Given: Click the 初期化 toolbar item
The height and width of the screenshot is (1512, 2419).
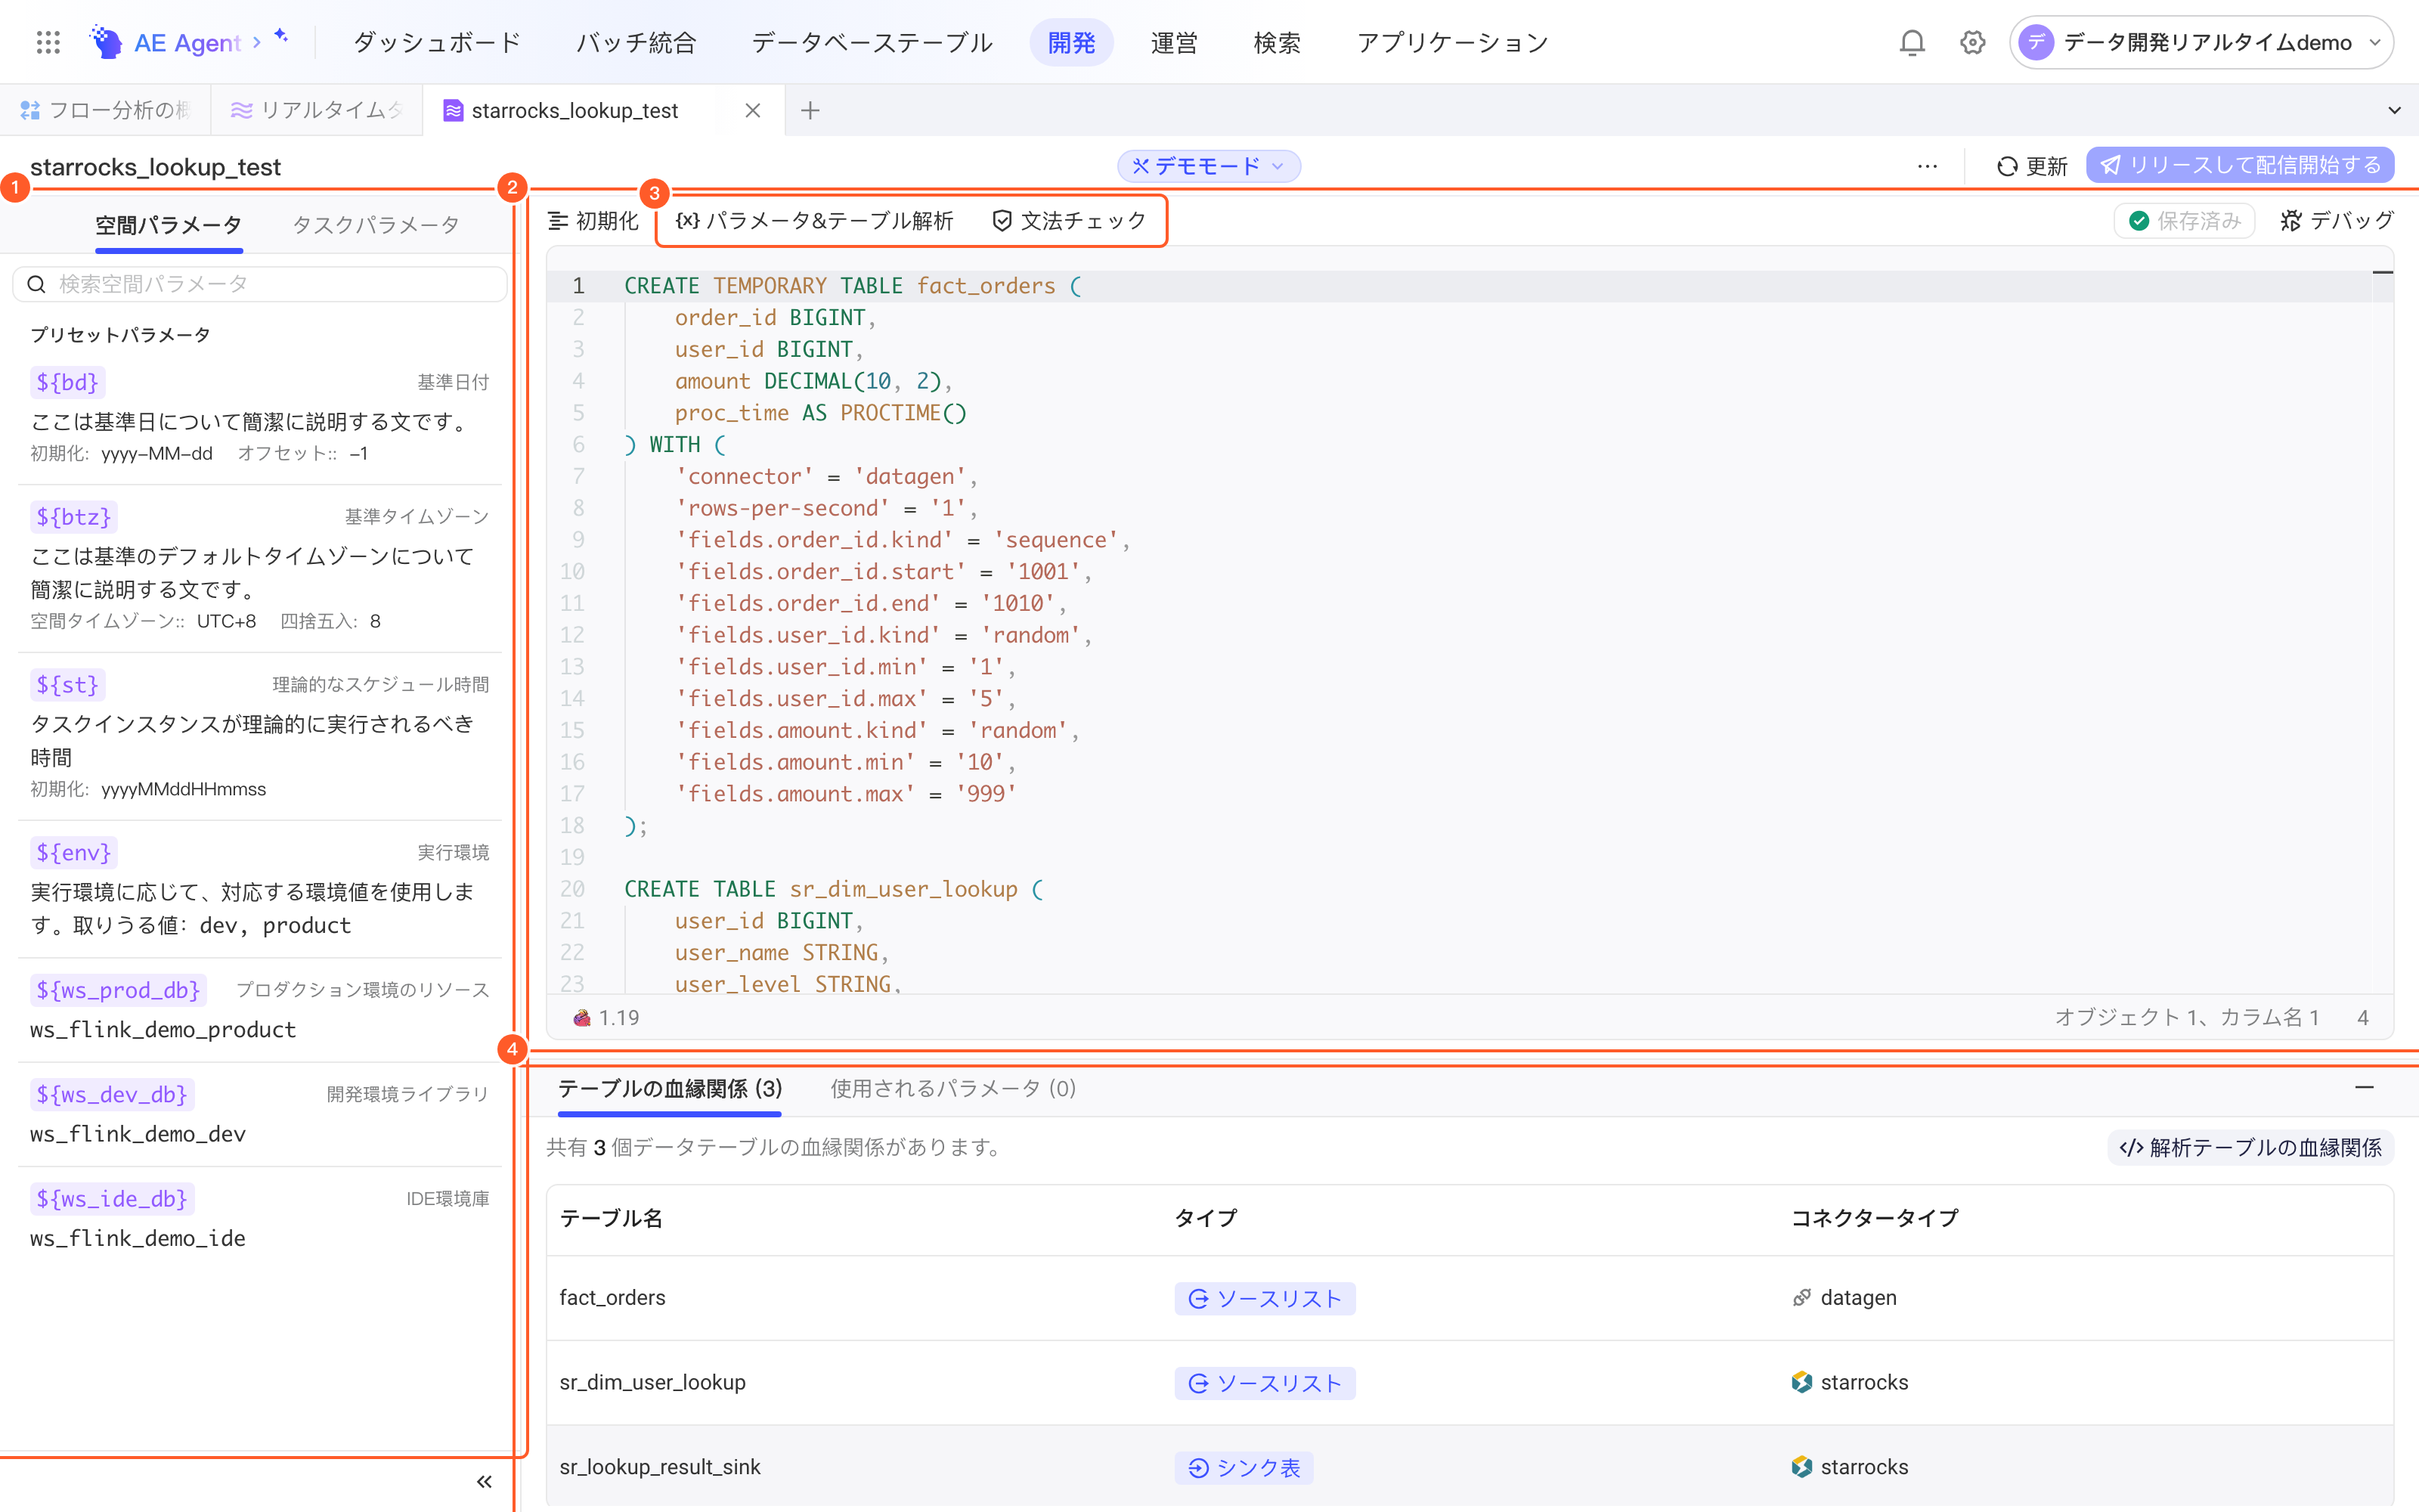Looking at the screenshot, I should (593, 220).
